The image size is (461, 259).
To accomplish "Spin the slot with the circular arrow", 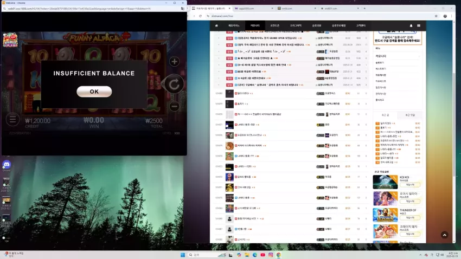I will pyautogui.click(x=174, y=85).
